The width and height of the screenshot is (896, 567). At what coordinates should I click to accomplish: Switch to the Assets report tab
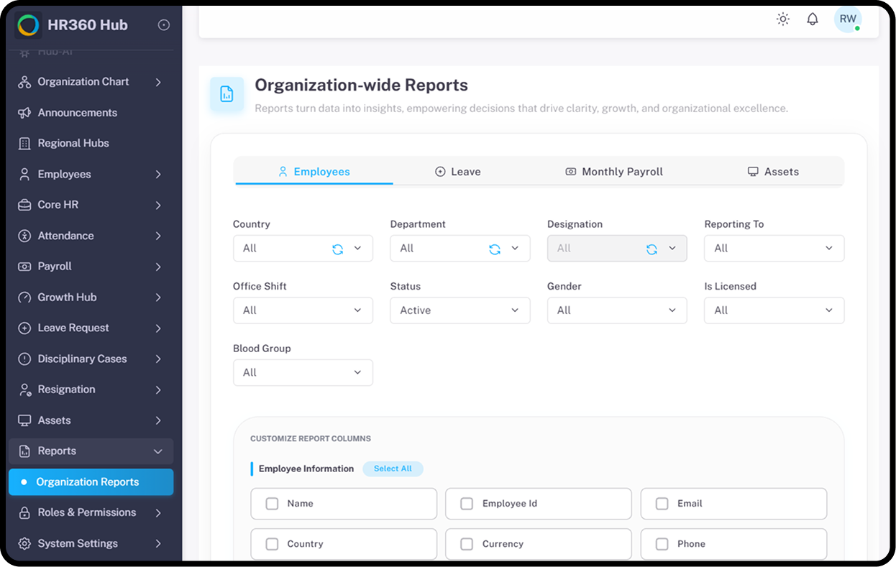773,172
